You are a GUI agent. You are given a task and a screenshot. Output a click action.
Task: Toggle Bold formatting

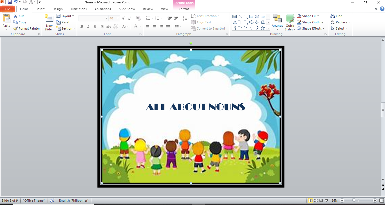[x=82, y=26]
